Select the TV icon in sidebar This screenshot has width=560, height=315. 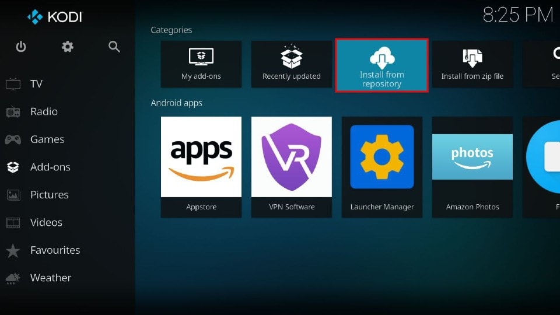13,84
